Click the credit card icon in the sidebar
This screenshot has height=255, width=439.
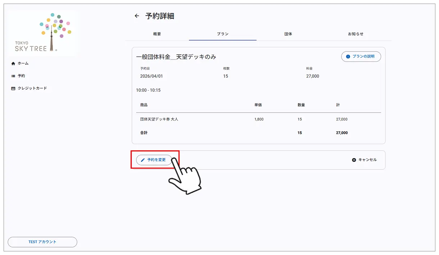(x=13, y=88)
